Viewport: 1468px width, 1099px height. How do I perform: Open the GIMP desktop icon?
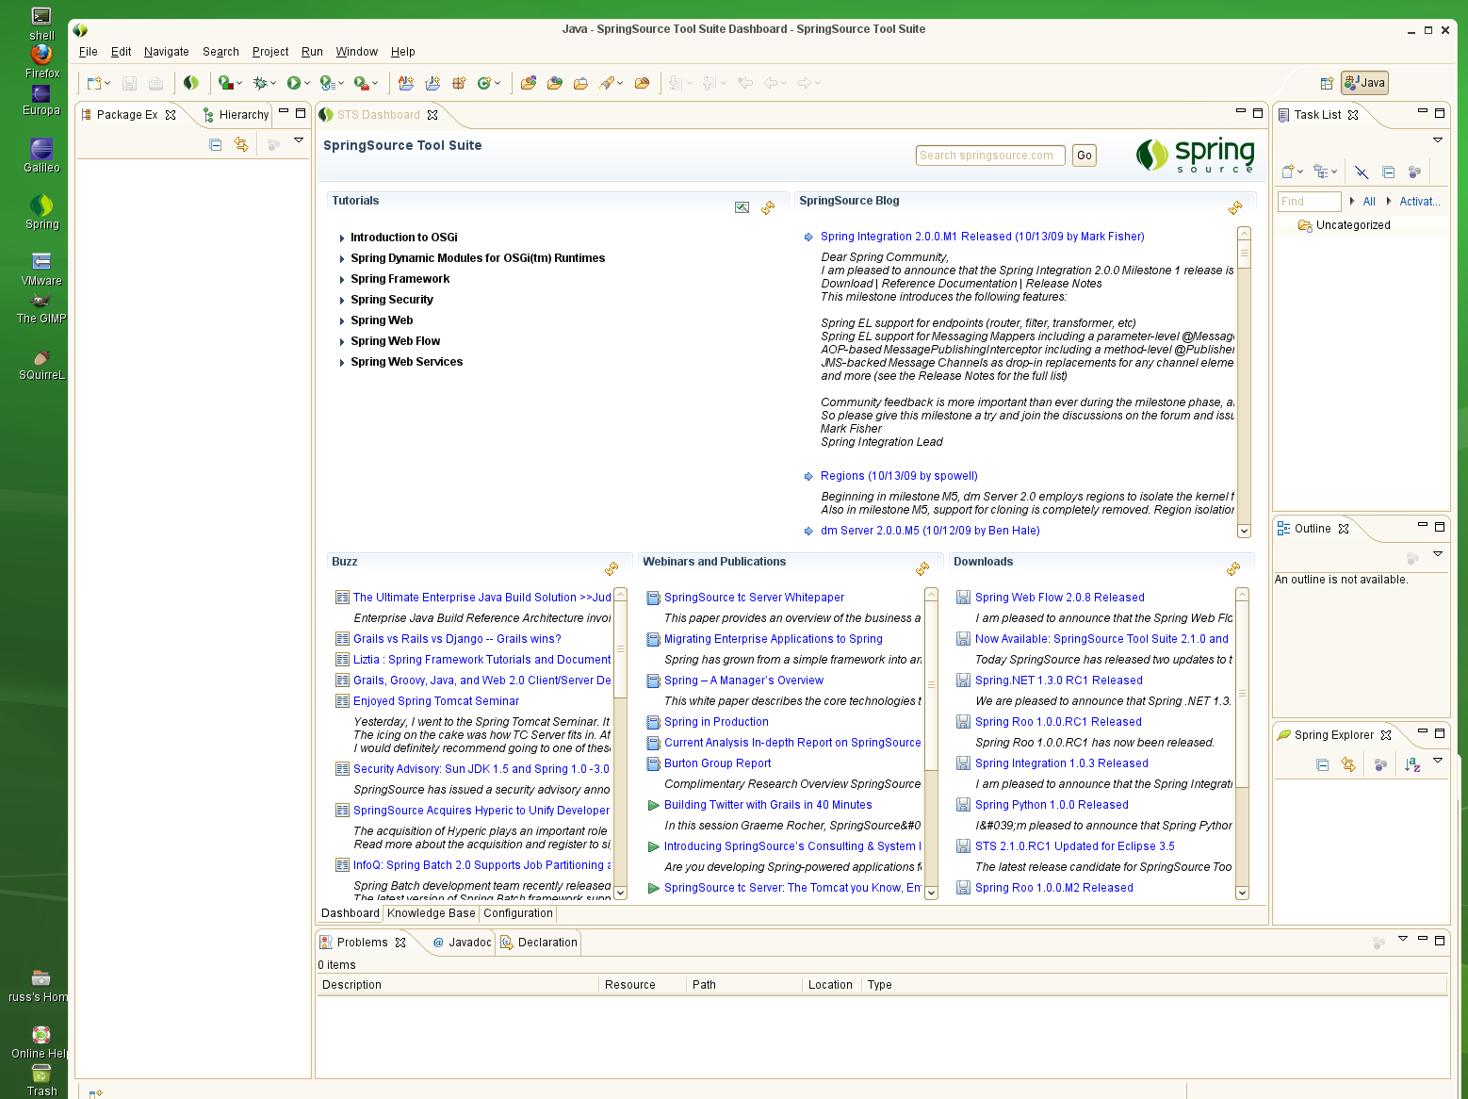41,308
